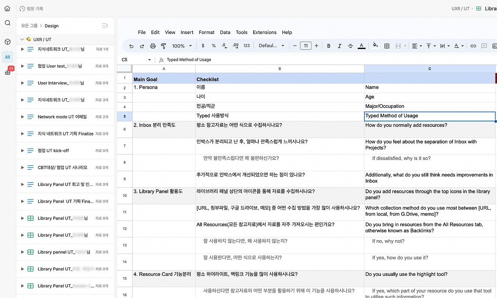Screen dimensions: 497x298
Task: Click the formula bar text Typed Method of Usage
Action: (189, 60)
